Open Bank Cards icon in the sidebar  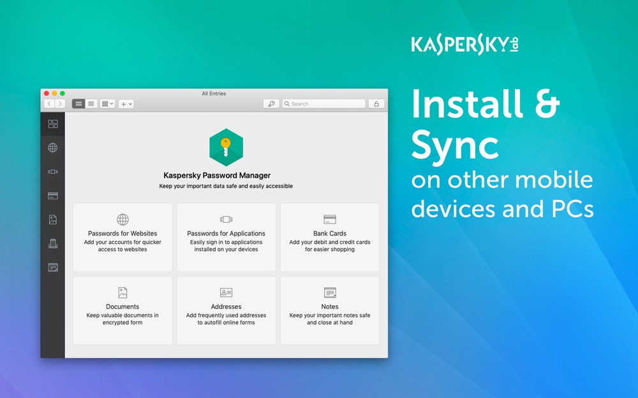pos(53,195)
